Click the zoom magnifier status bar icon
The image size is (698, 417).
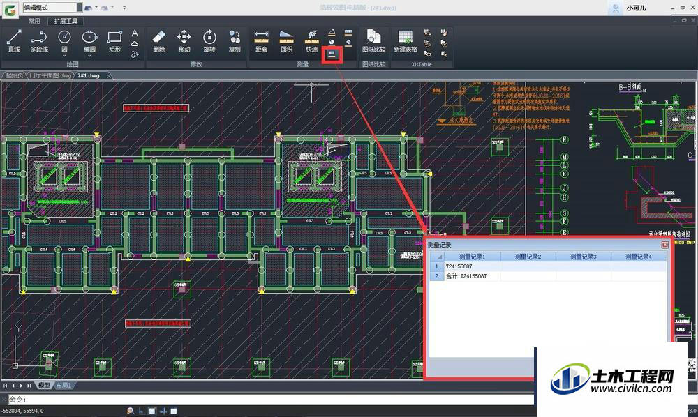131,411
